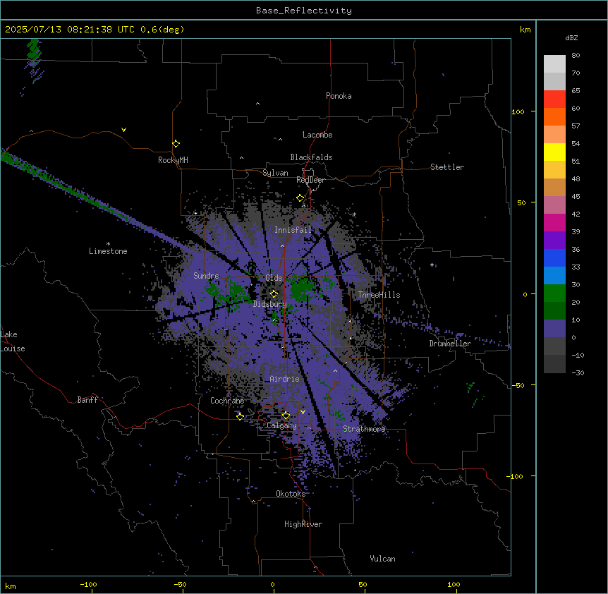Click the Didsbury town label
Viewport: 608px width, 594px height.
coord(270,304)
